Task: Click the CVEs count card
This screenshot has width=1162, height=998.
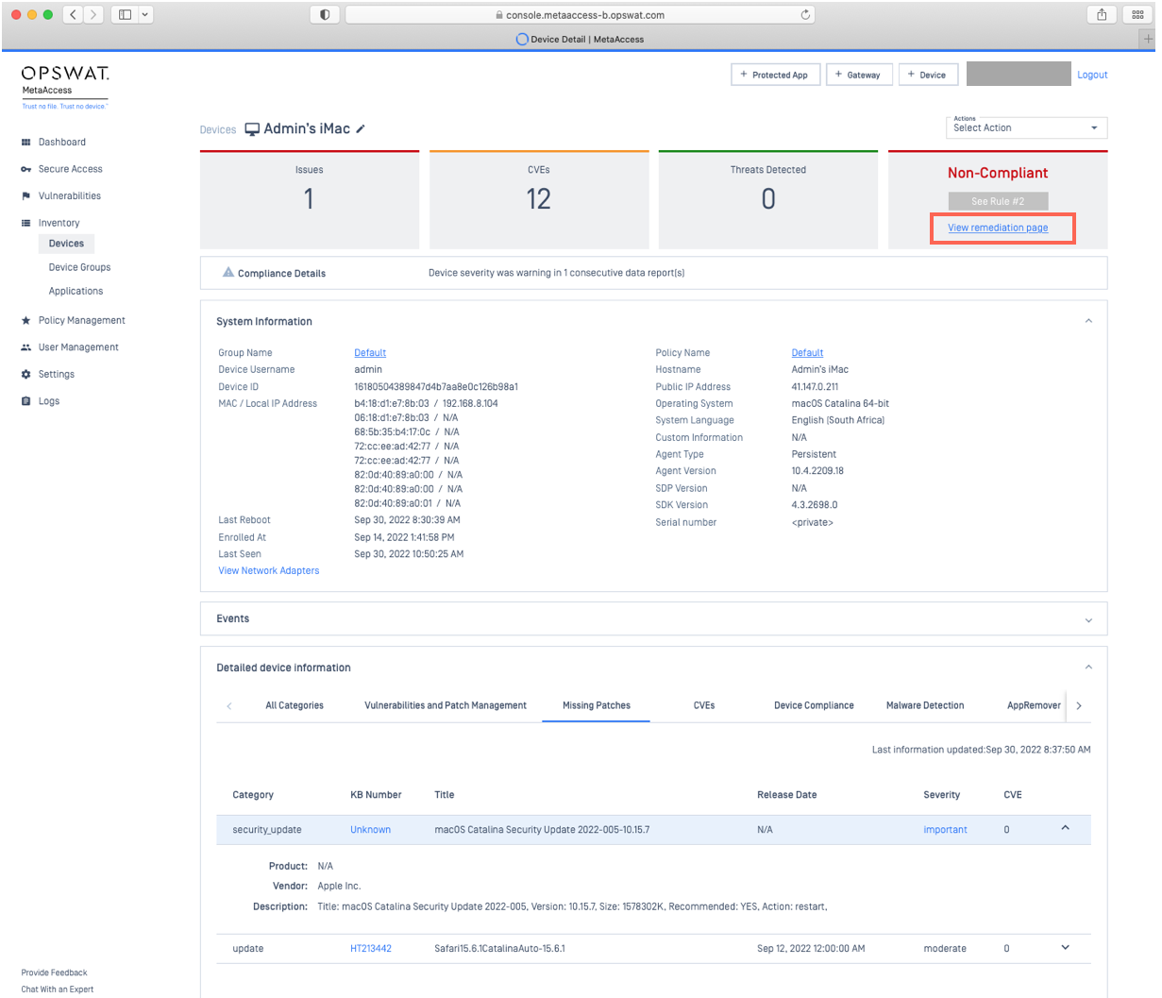Action: coord(539,199)
